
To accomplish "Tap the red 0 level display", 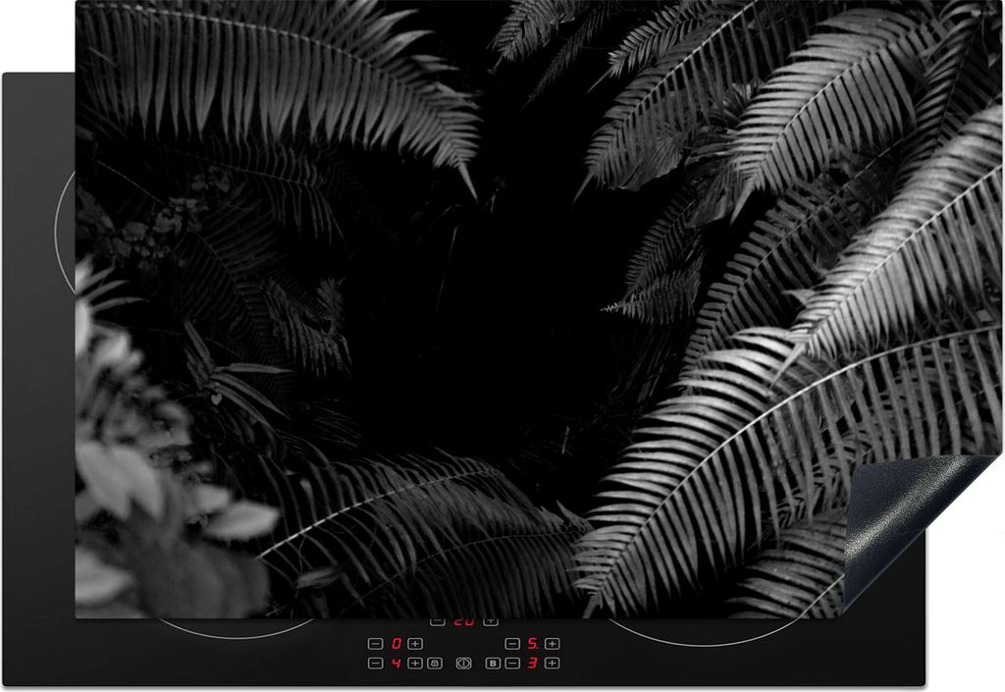I will pyautogui.click(x=396, y=644).
